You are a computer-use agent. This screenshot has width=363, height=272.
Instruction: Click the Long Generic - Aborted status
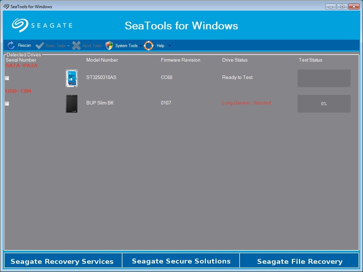(x=246, y=103)
